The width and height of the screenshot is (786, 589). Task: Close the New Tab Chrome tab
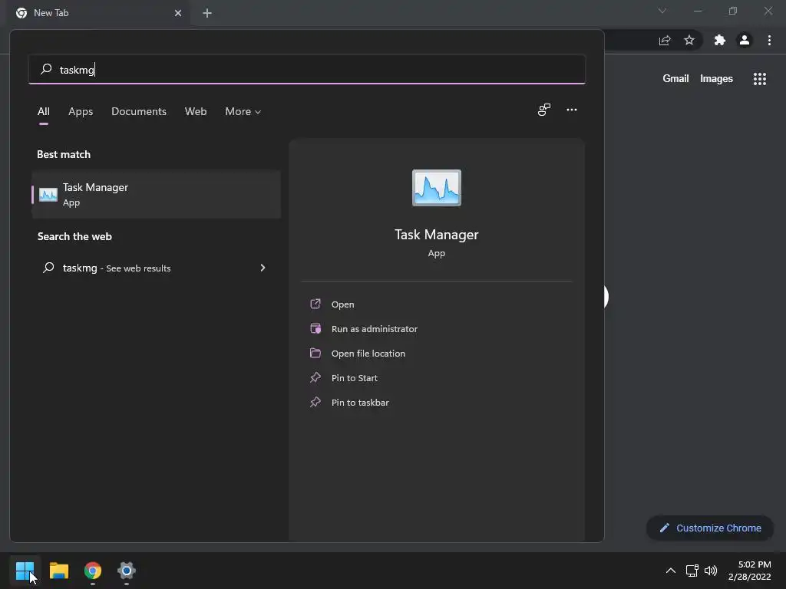(178, 13)
